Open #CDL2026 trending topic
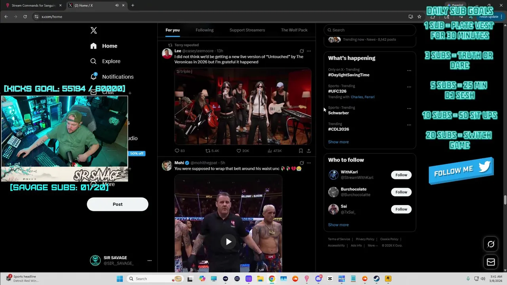The width and height of the screenshot is (507, 285). (x=338, y=129)
